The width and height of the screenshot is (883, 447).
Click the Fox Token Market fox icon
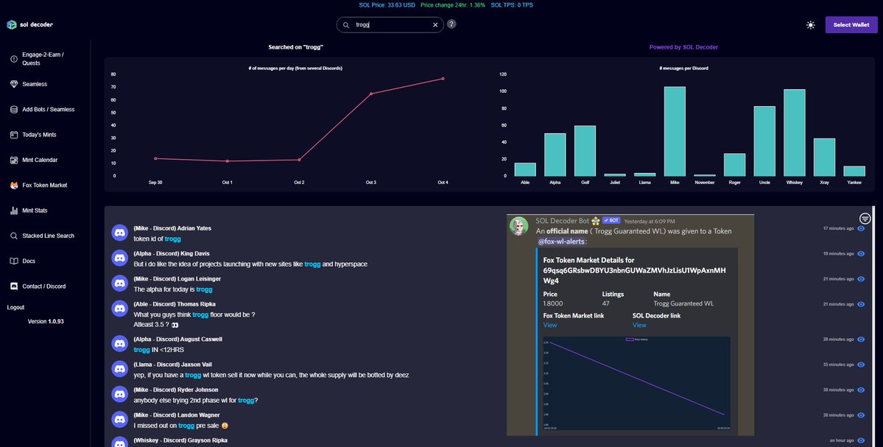[x=14, y=186]
